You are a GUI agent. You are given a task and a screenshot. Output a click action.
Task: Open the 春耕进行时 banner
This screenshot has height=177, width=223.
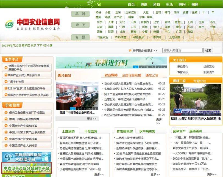click(x=111, y=63)
